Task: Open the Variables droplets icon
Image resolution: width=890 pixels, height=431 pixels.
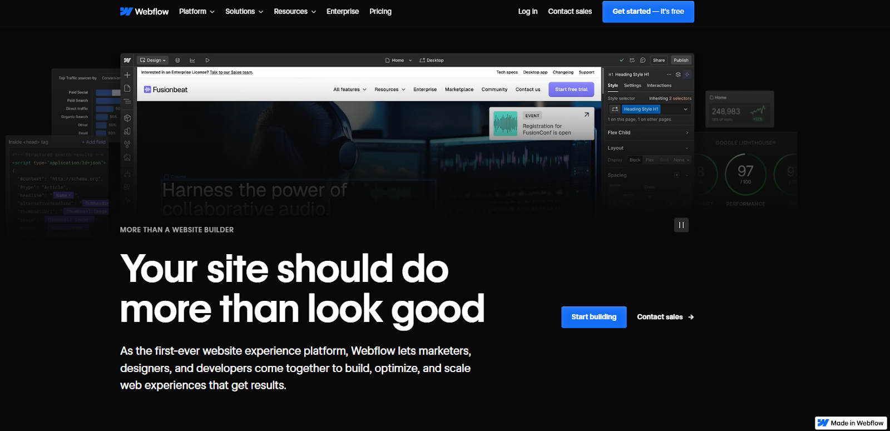Action: 127,144
